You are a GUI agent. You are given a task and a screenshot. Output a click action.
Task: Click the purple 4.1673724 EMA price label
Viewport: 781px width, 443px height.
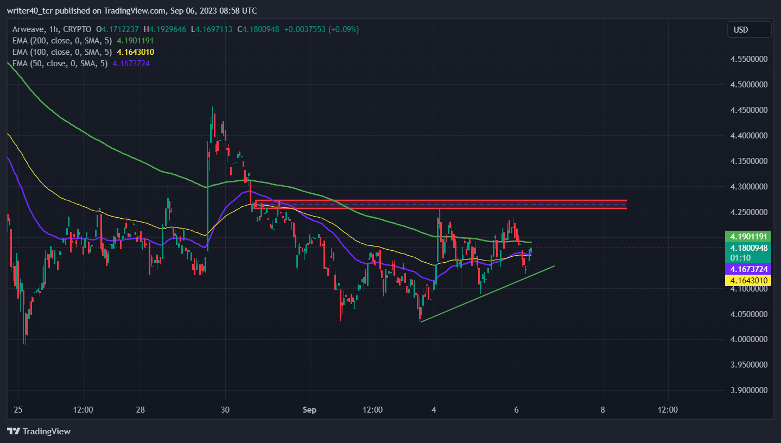[748, 269]
